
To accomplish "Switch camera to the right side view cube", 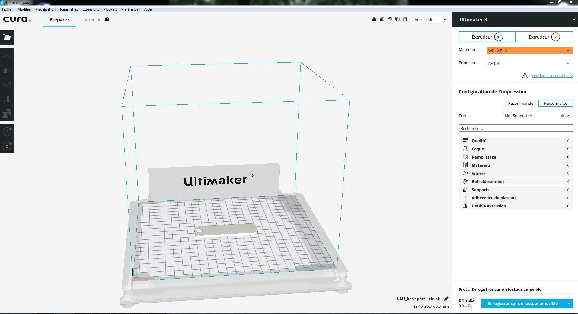I will 405,19.
